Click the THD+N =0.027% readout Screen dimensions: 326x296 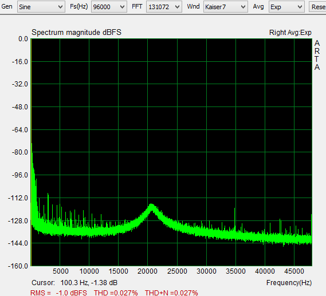(171, 293)
